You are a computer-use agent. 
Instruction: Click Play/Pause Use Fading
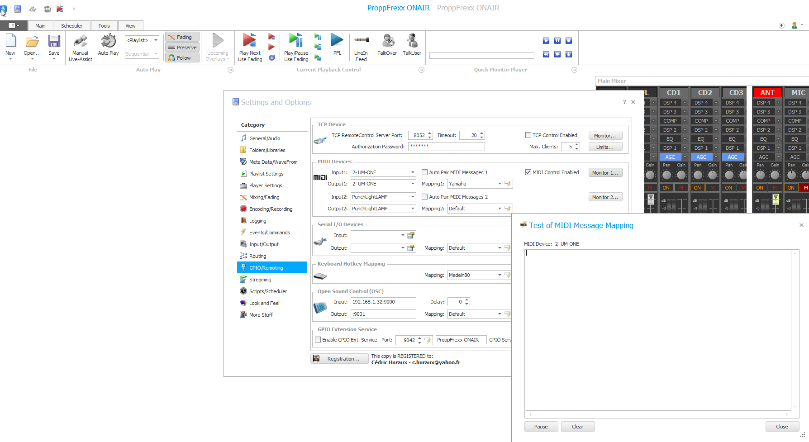(x=296, y=47)
